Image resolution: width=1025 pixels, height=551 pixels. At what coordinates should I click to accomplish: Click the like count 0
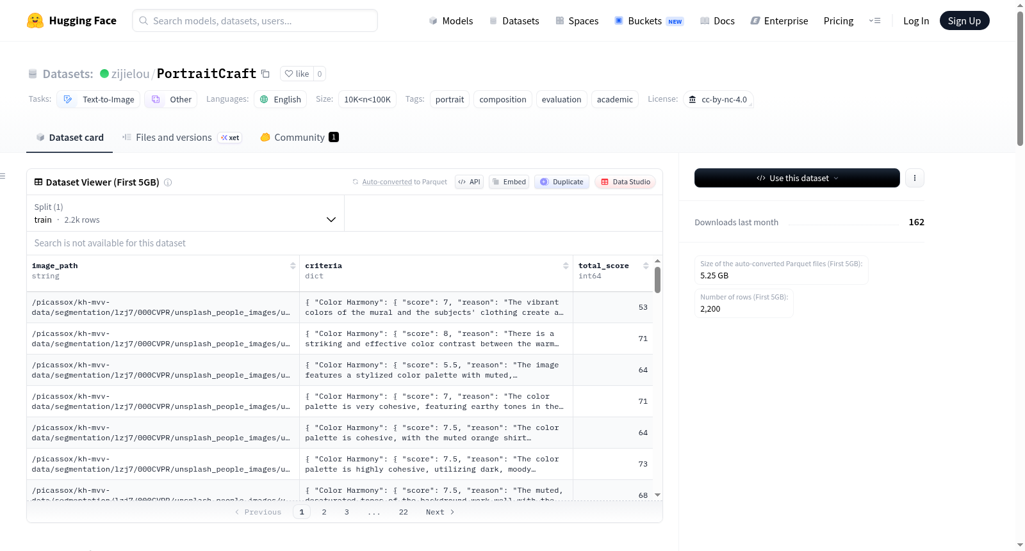click(320, 74)
